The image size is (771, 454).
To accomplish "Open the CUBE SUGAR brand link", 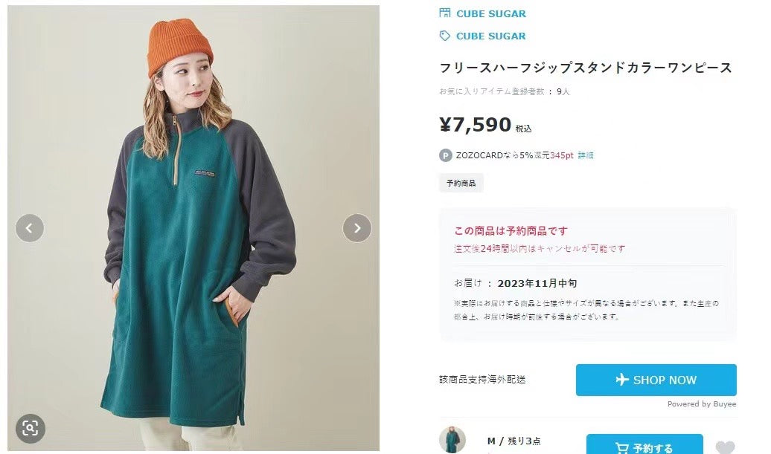I will pos(490,36).
